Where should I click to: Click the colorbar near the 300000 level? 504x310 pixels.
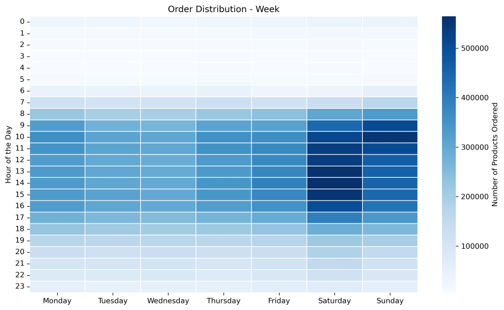449,147
